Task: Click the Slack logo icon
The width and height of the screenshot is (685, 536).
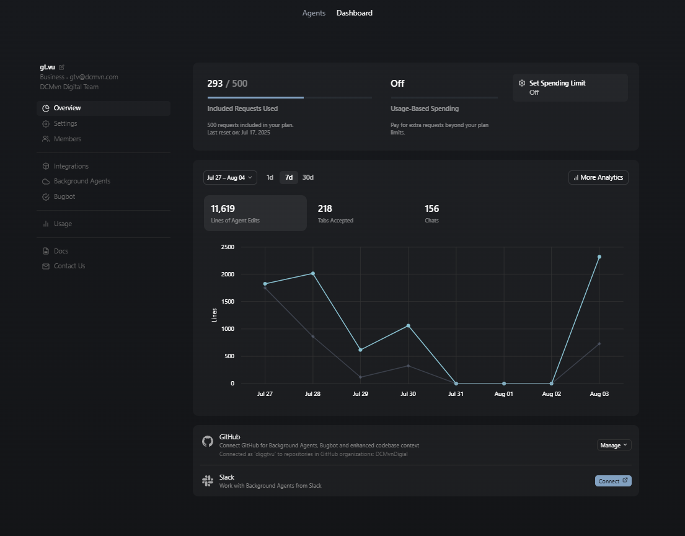Action: [x=208, y=481]
